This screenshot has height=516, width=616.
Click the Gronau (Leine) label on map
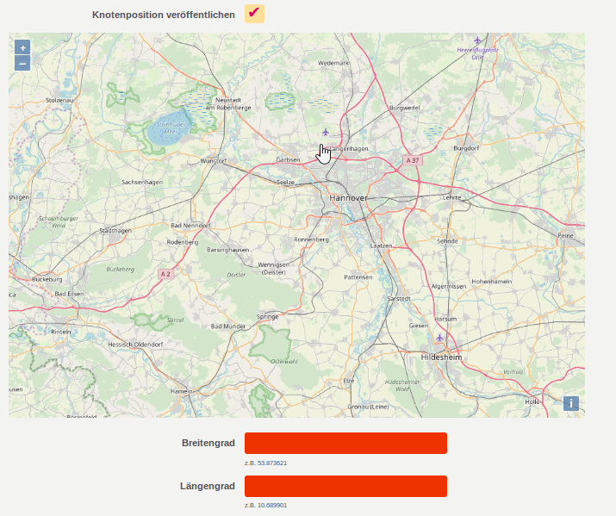click(368, 407)
